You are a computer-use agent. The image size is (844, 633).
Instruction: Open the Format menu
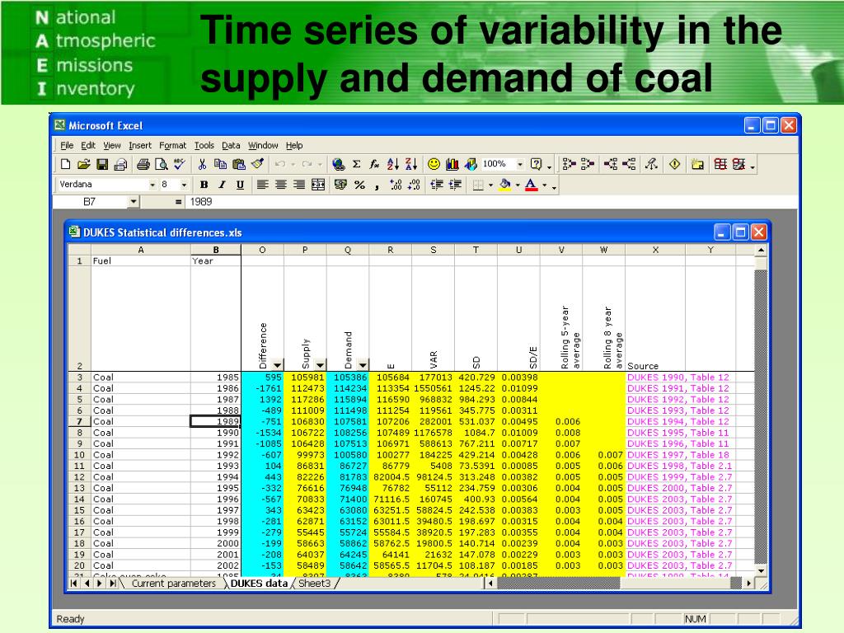(172, 145)
